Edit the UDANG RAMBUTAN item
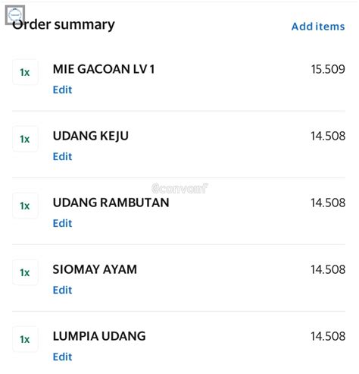 pyautogui.click(x=62, y=223)
